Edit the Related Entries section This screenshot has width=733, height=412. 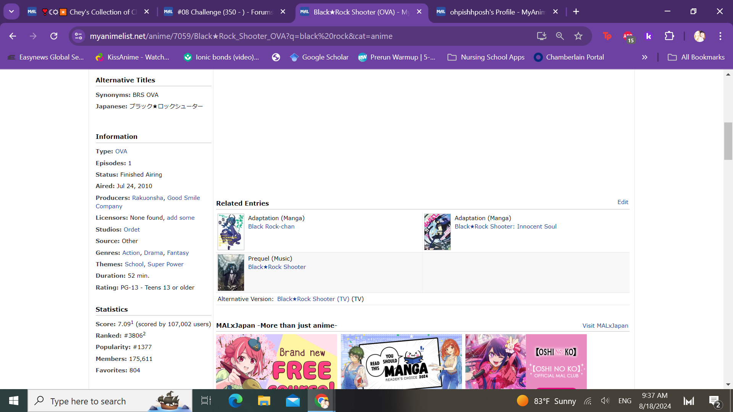coord(623,202)
